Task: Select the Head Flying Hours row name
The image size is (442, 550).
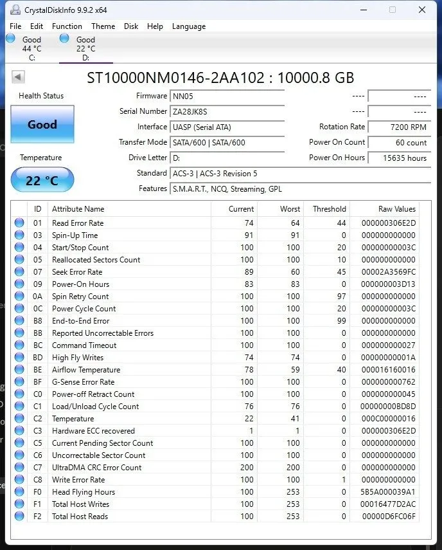Action: pyautogui.click(x=84, y=492)
